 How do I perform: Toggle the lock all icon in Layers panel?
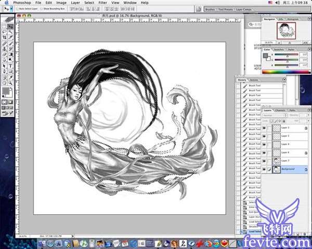pyautogui.click(x=284, y=121)
